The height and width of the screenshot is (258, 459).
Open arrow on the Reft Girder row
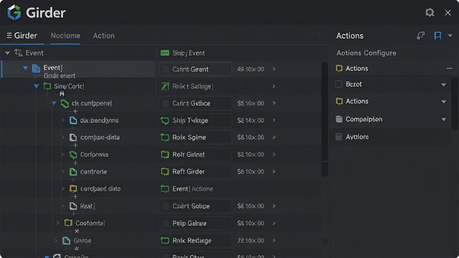[x=274, y=172]
